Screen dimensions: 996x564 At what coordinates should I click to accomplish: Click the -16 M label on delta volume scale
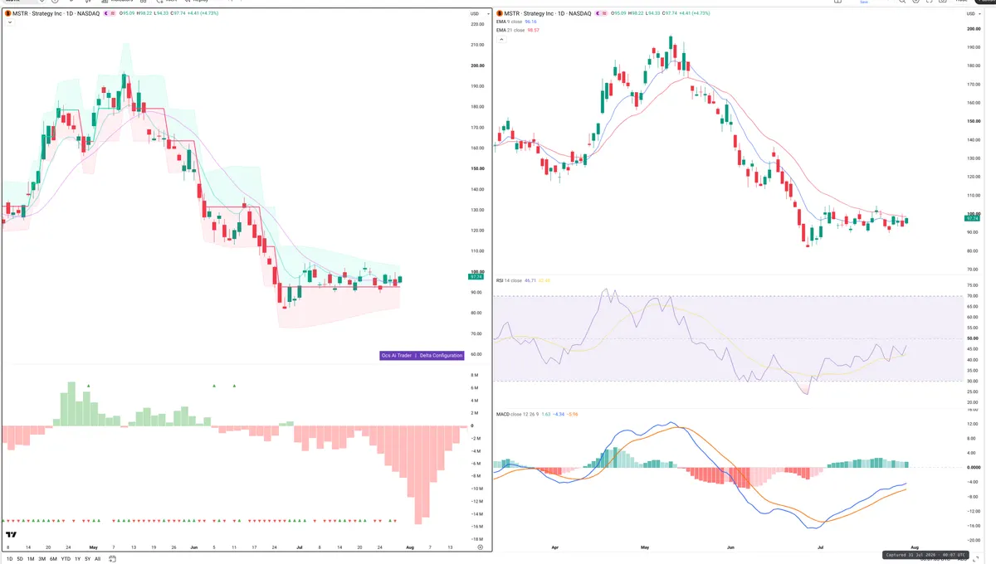click(x=477, y=527)
